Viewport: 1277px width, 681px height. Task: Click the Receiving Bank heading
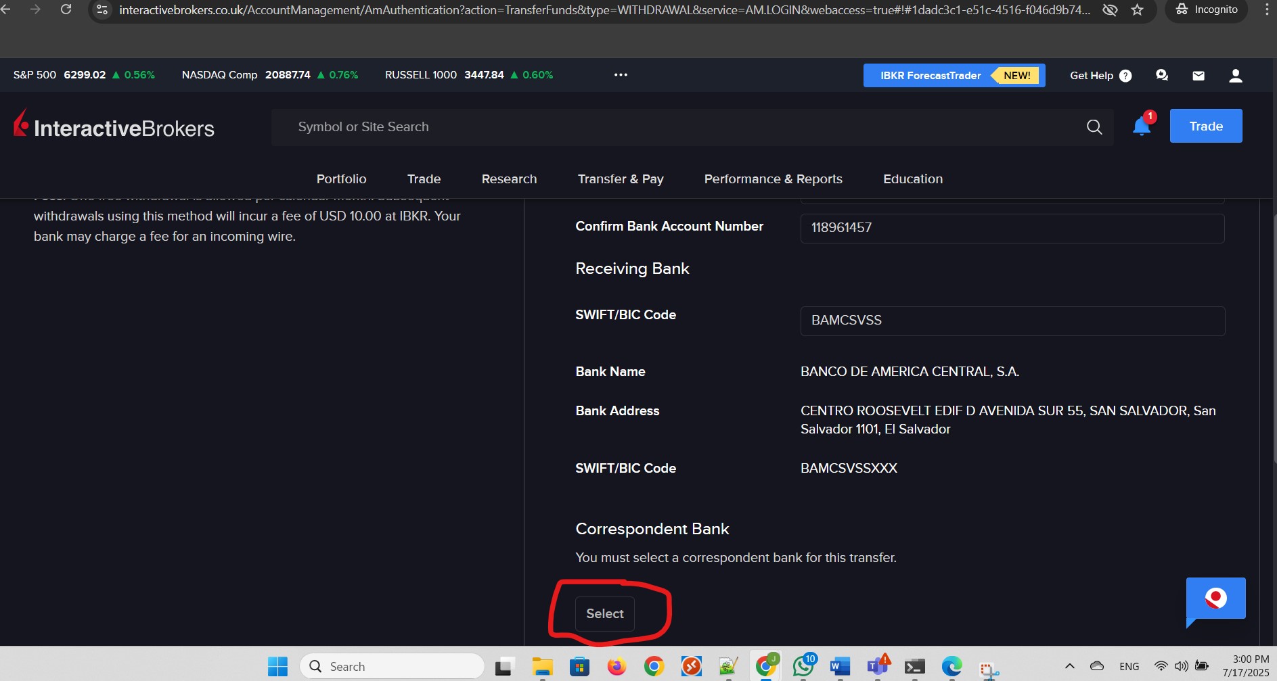point(632,268)
